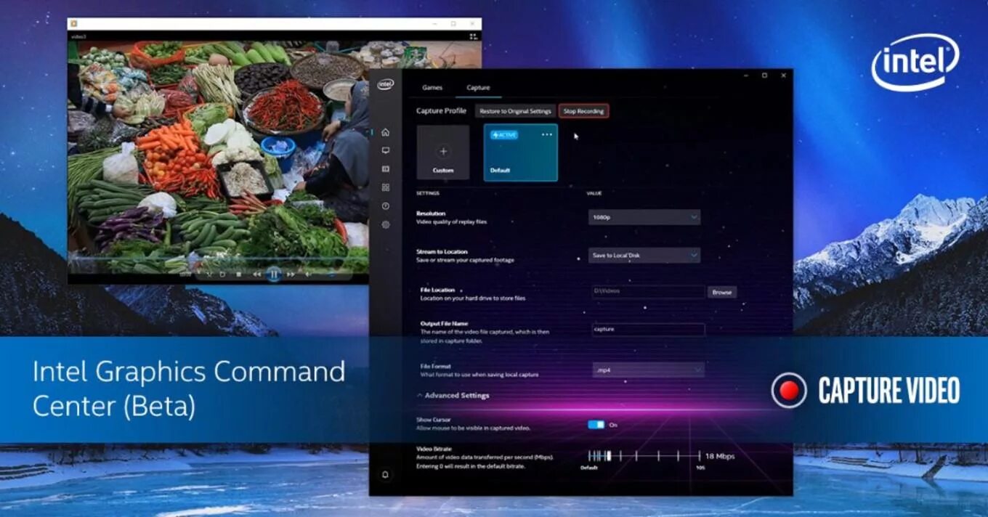Open the three-dot menu on Default profile
The height and width of the screenshot is (517, 988).
pos(546,134)
